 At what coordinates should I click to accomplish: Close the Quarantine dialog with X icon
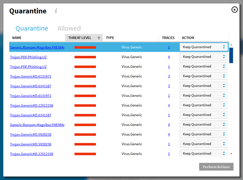[x=234, y=10]
